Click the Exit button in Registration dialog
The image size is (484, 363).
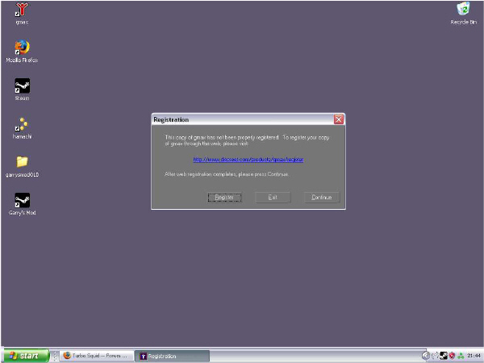[x=273, y=198]
